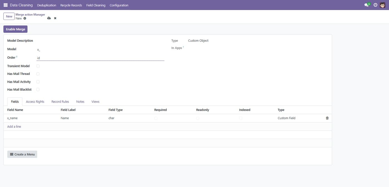
Task: Switch to the Fields tab
Action: (x=15, y=102)
